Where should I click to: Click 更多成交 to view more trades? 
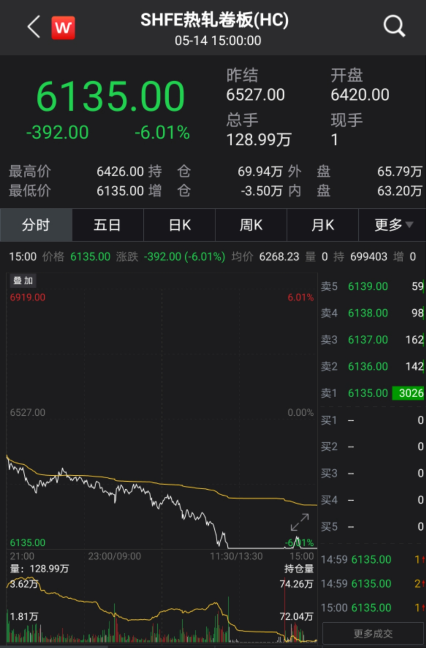click(x=373, y=633)
